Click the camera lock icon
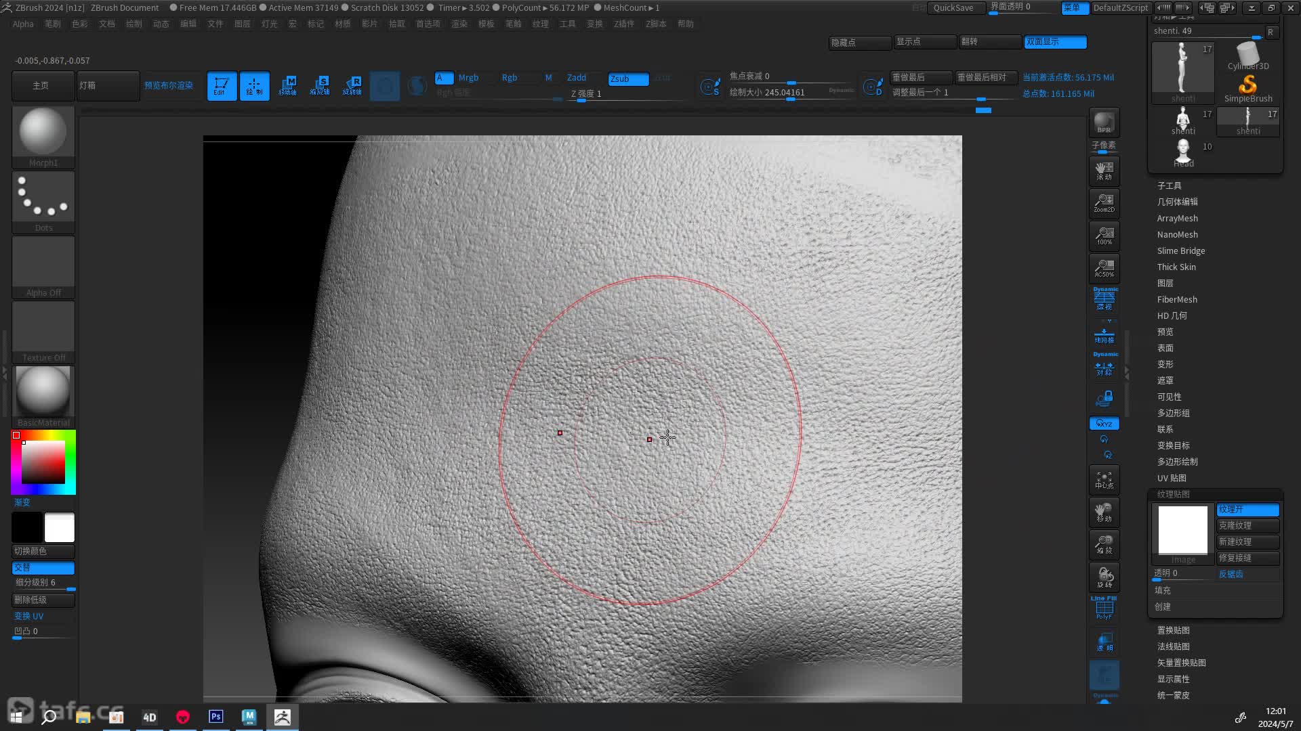The image size is (1301, 731). click(x=1104, y=399)
